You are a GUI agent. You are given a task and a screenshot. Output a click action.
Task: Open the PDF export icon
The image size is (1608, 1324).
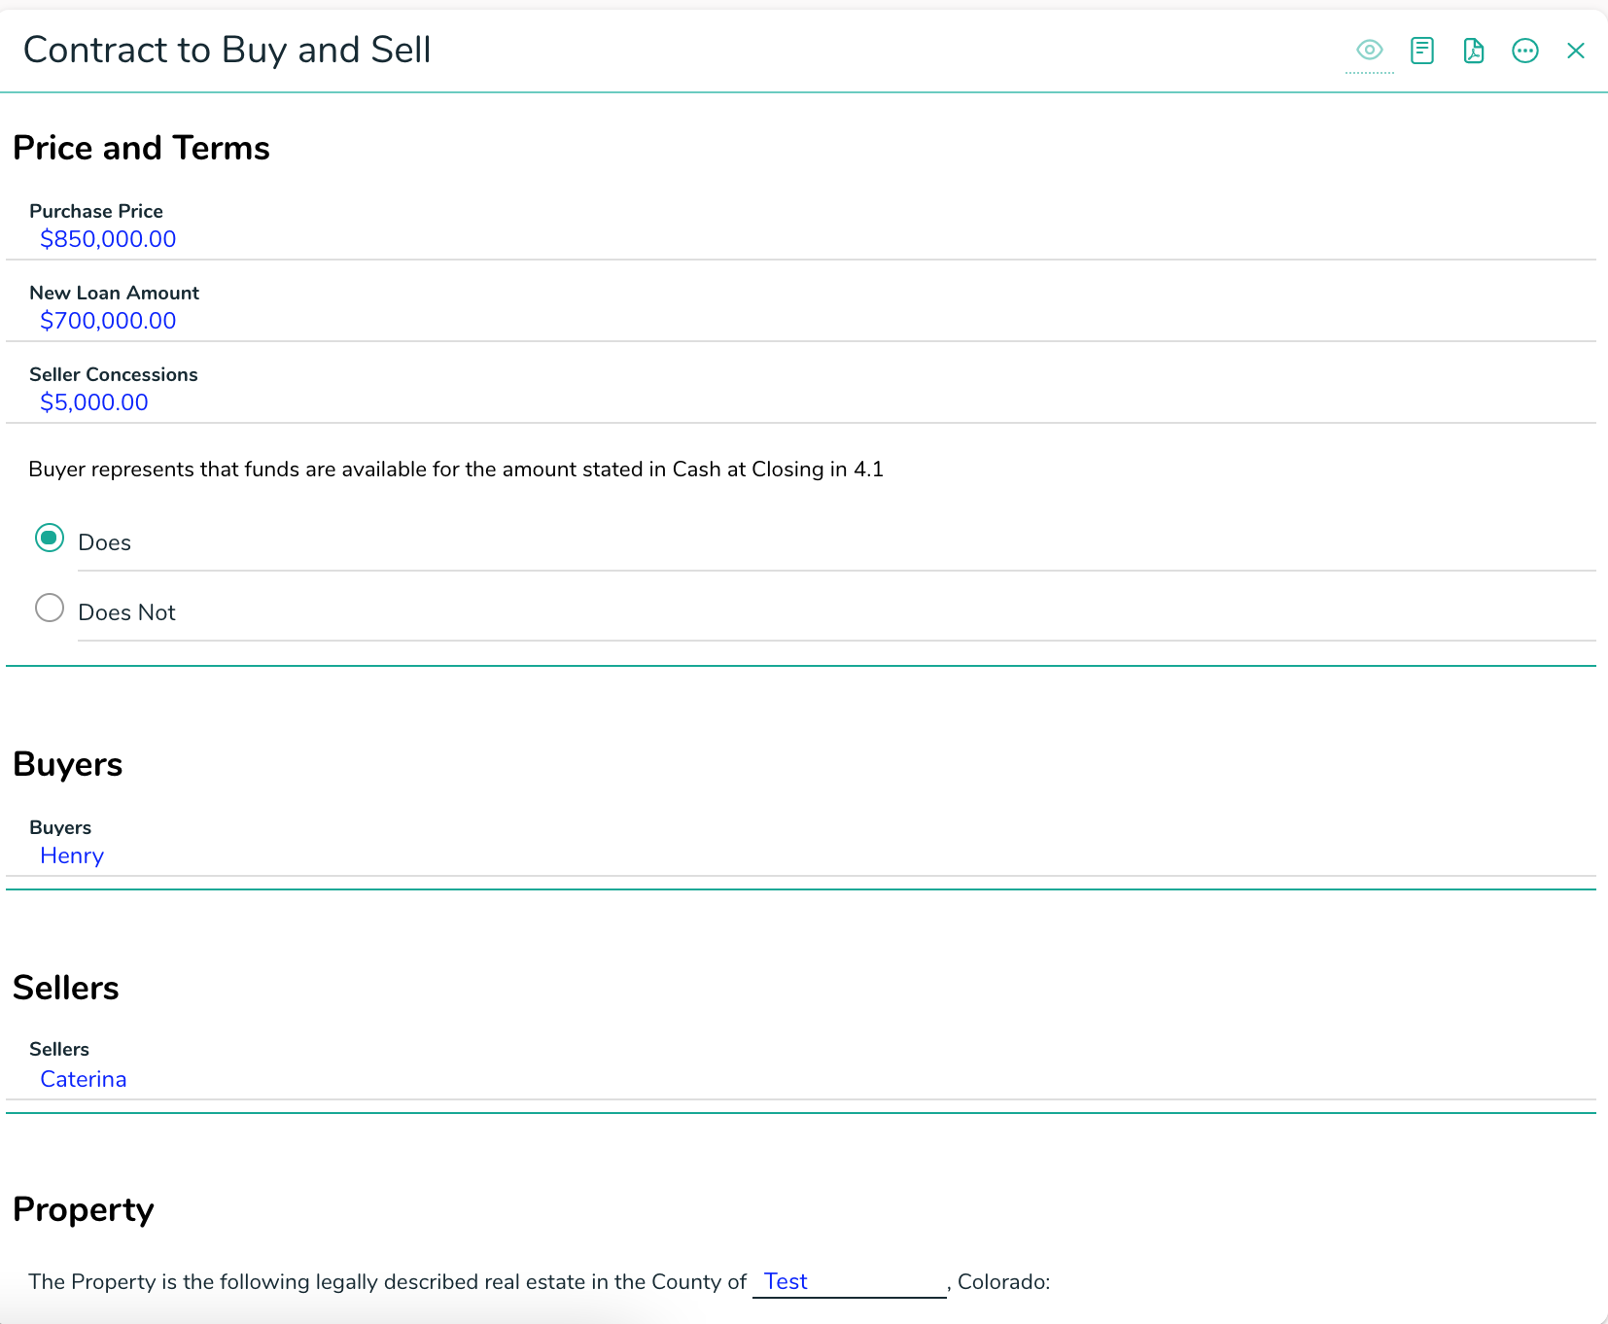click(1474, 51)
